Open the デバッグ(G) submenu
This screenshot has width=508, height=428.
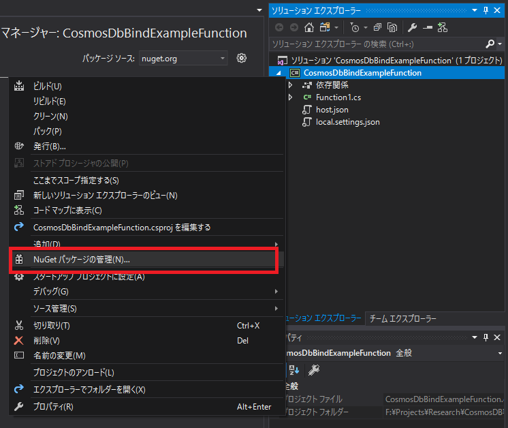pos(147,292)
